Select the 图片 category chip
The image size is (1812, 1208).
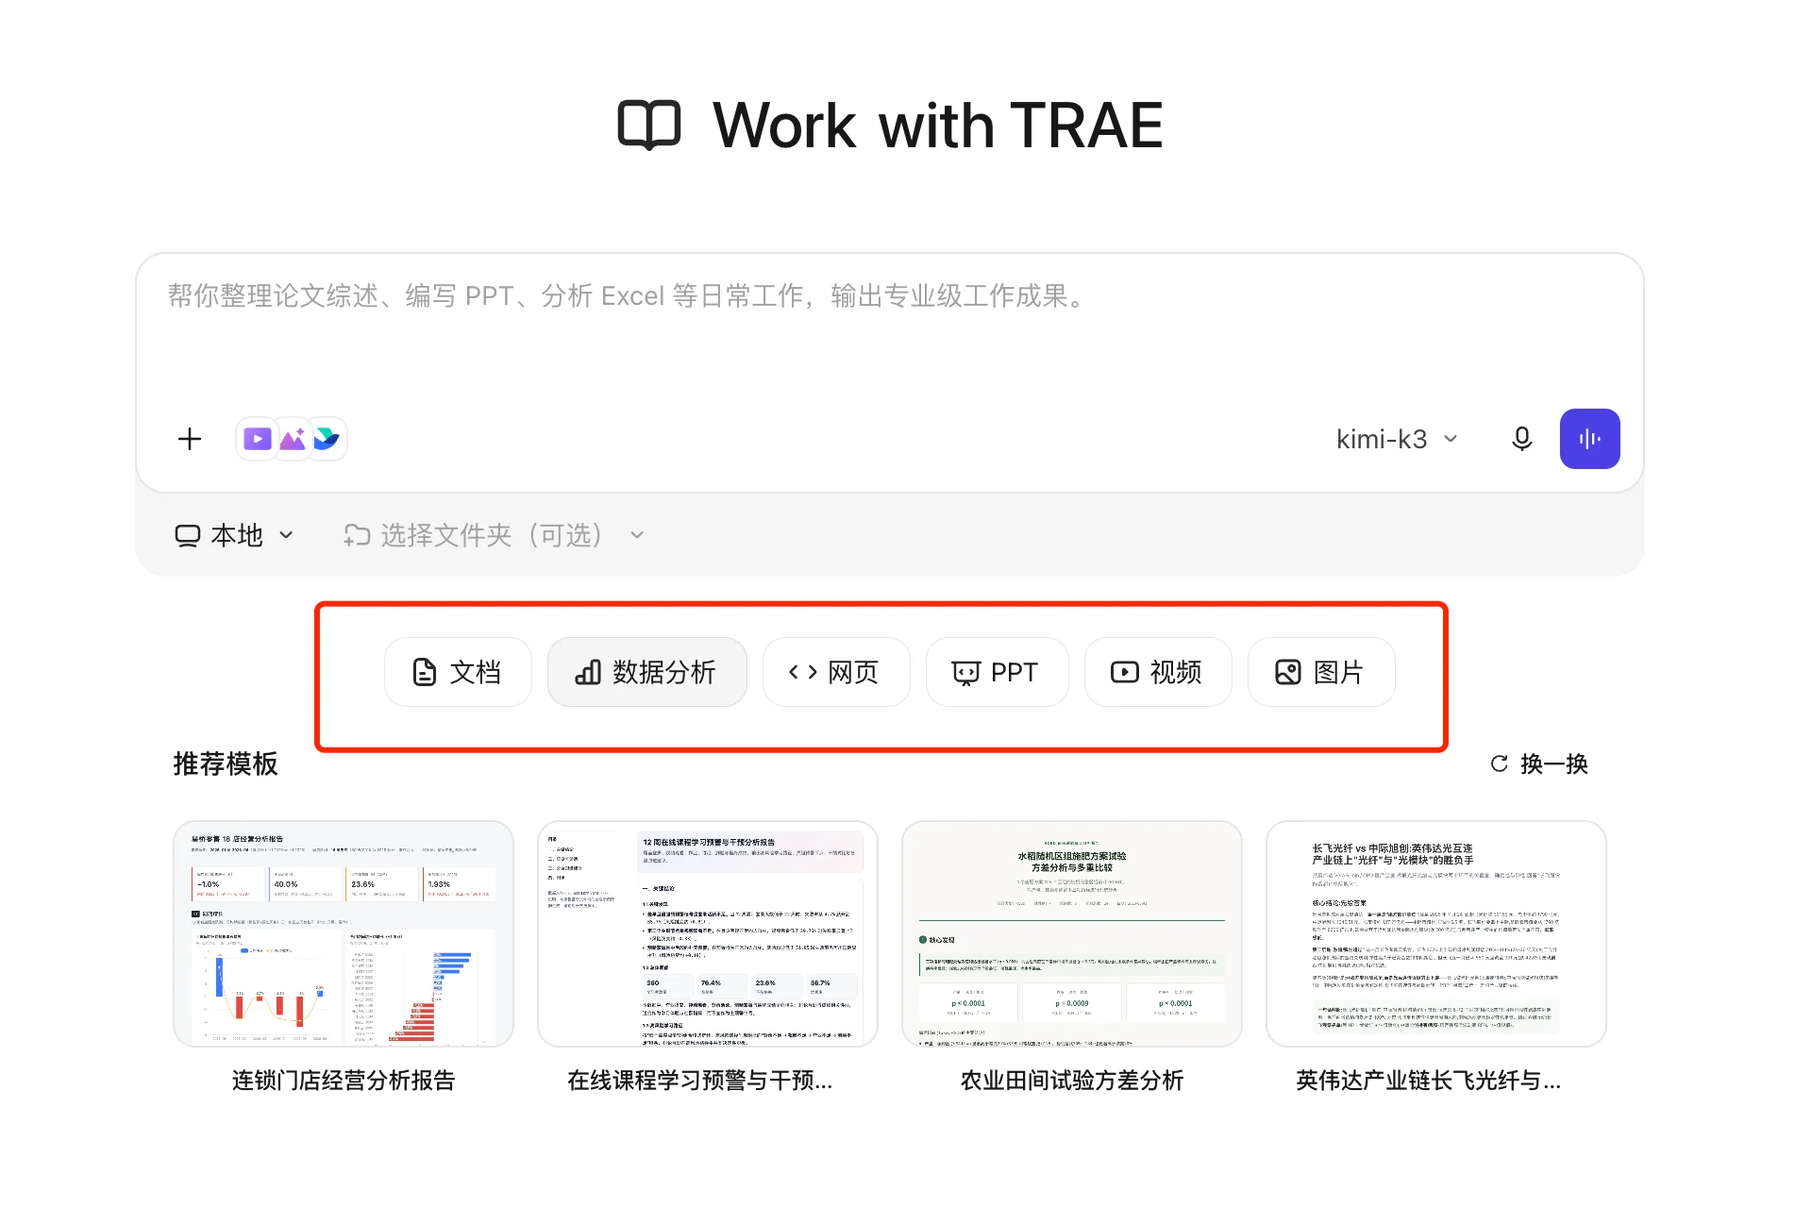(x=1320, y=672)
